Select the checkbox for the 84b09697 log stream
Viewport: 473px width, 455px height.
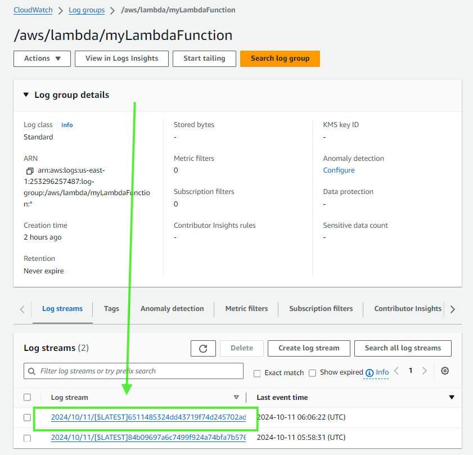point(28,438)
